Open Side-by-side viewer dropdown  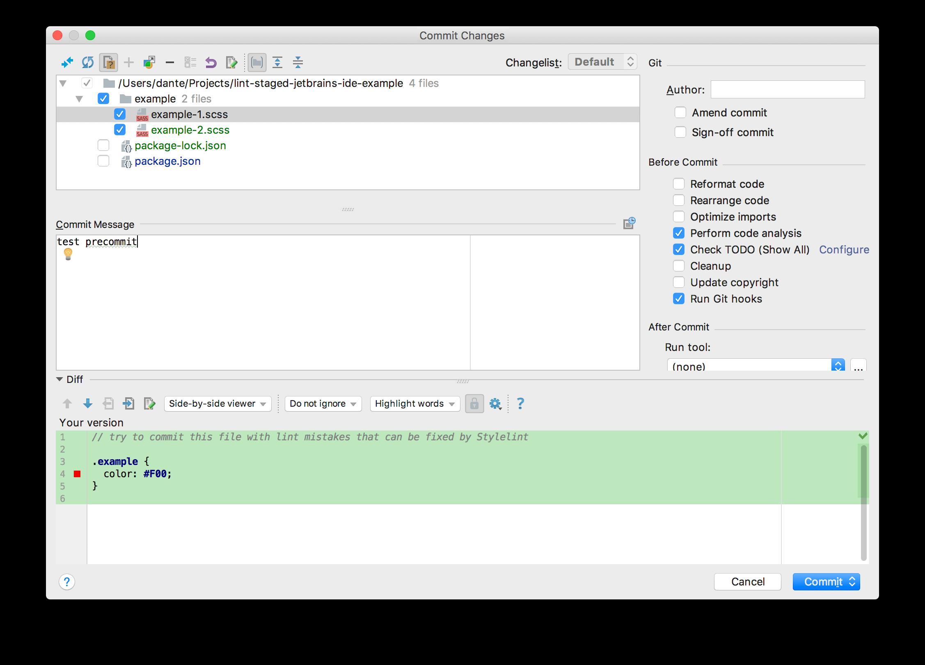pyautogui.click(x=218, y=404)
